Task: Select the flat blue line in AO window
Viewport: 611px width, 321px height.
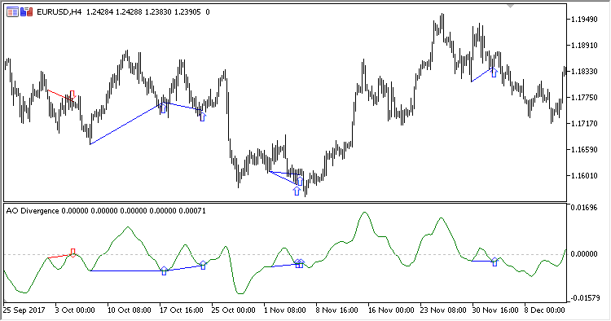Action: click(127, 270)
